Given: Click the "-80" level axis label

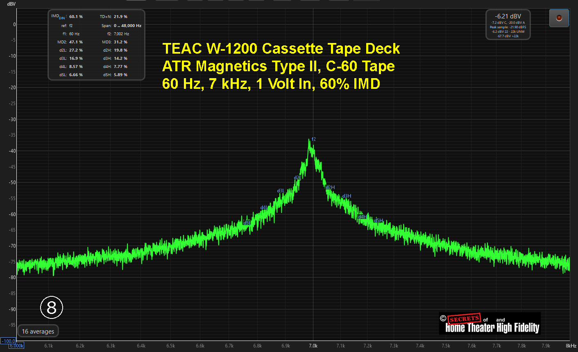Looking at the screenshot, I should 12,278.
